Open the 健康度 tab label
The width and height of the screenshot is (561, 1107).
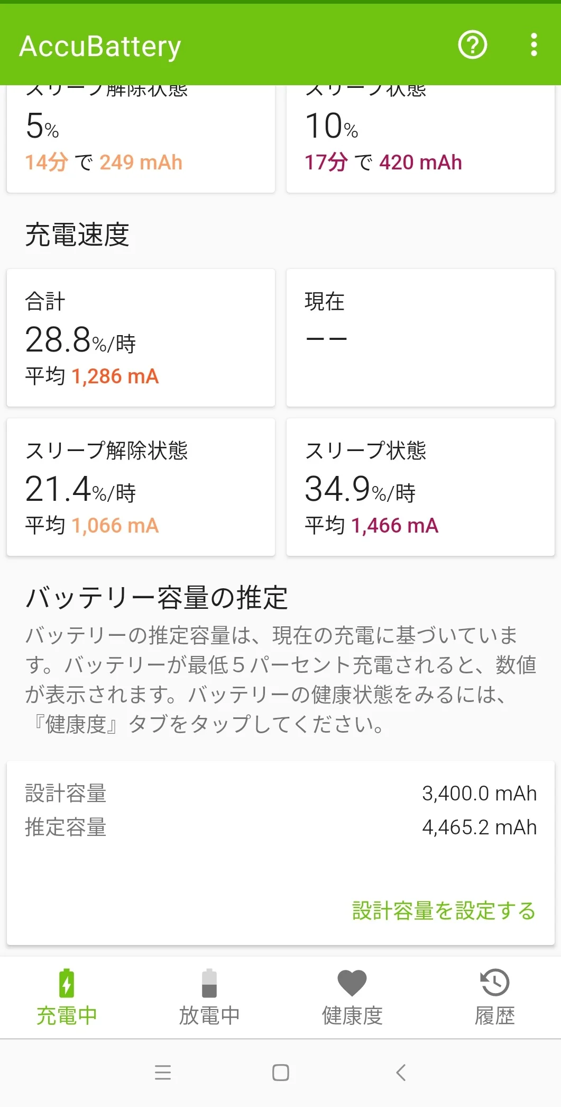(x=352, y=1015)
